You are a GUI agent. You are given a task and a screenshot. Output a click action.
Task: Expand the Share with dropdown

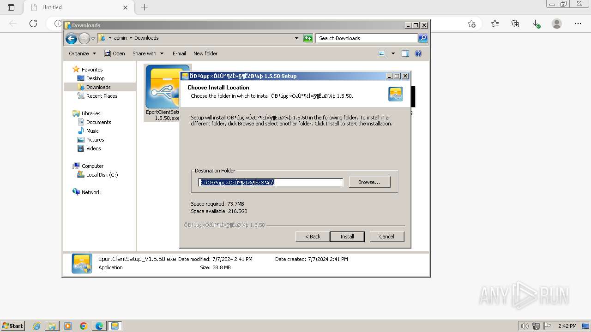pos(148,53)
